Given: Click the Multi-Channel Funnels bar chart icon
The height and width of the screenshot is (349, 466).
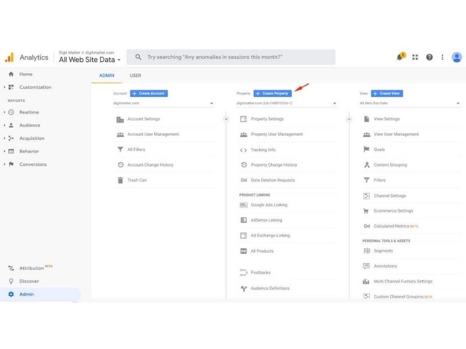Looking at the screenshot, I should pos(366,282).
